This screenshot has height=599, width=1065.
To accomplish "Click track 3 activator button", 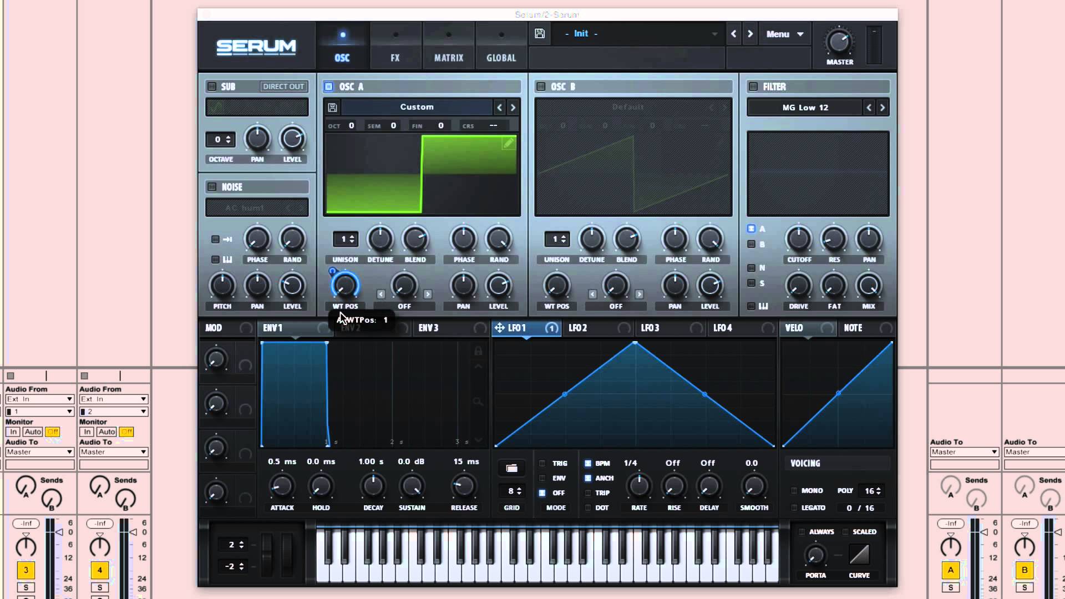I will coord(26,570).
